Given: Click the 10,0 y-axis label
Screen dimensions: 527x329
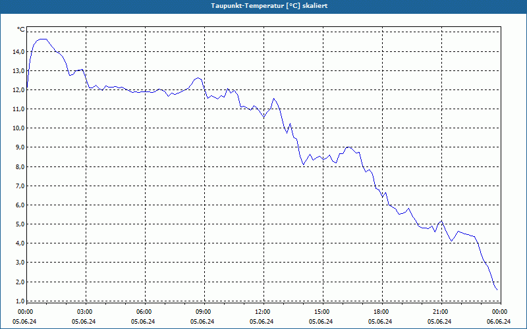Looking at the screenshot, I should [18, 128].
